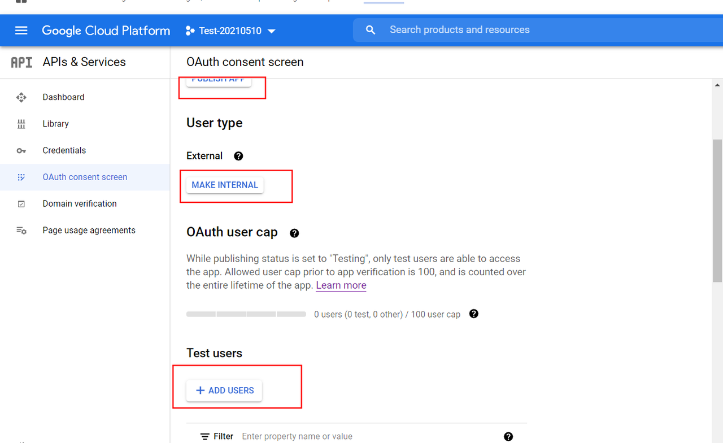This screenshot has height=443, width=723.
Task: Select the Library sidebar icon
Action: click(x=21, y=124)
